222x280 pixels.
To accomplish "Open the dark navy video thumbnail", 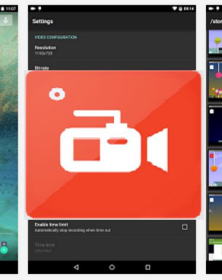I will [215, 125].
